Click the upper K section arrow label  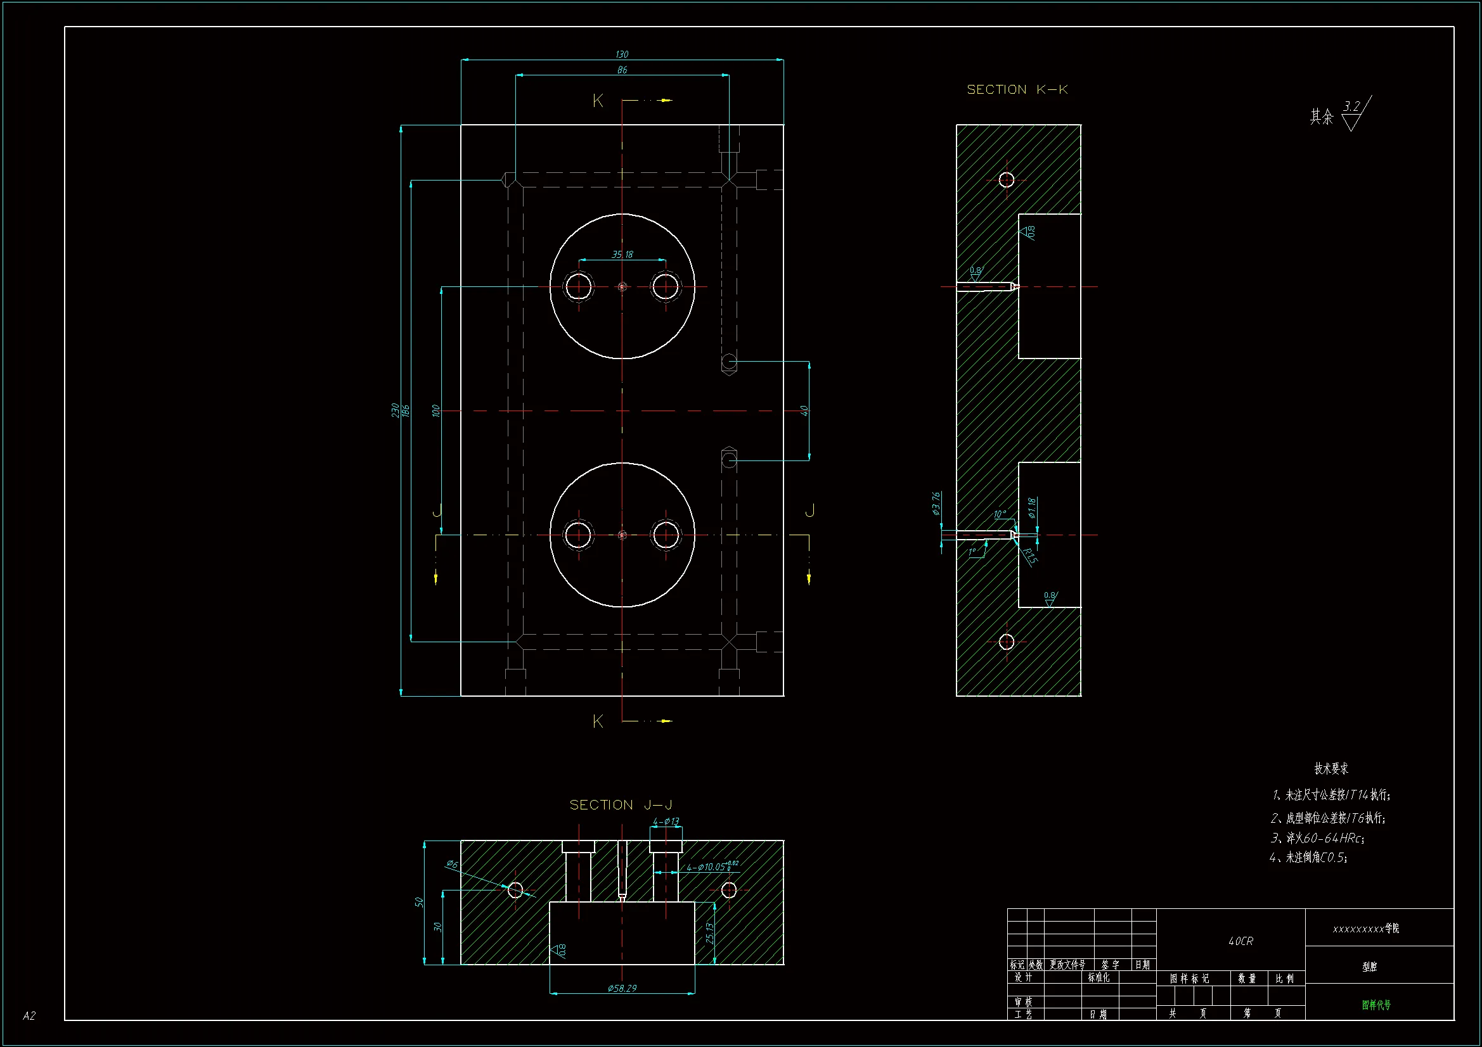click(x=598, y=101)
